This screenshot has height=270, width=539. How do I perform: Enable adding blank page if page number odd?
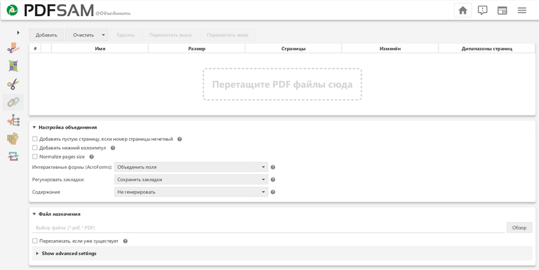click(x=35, y=139)
